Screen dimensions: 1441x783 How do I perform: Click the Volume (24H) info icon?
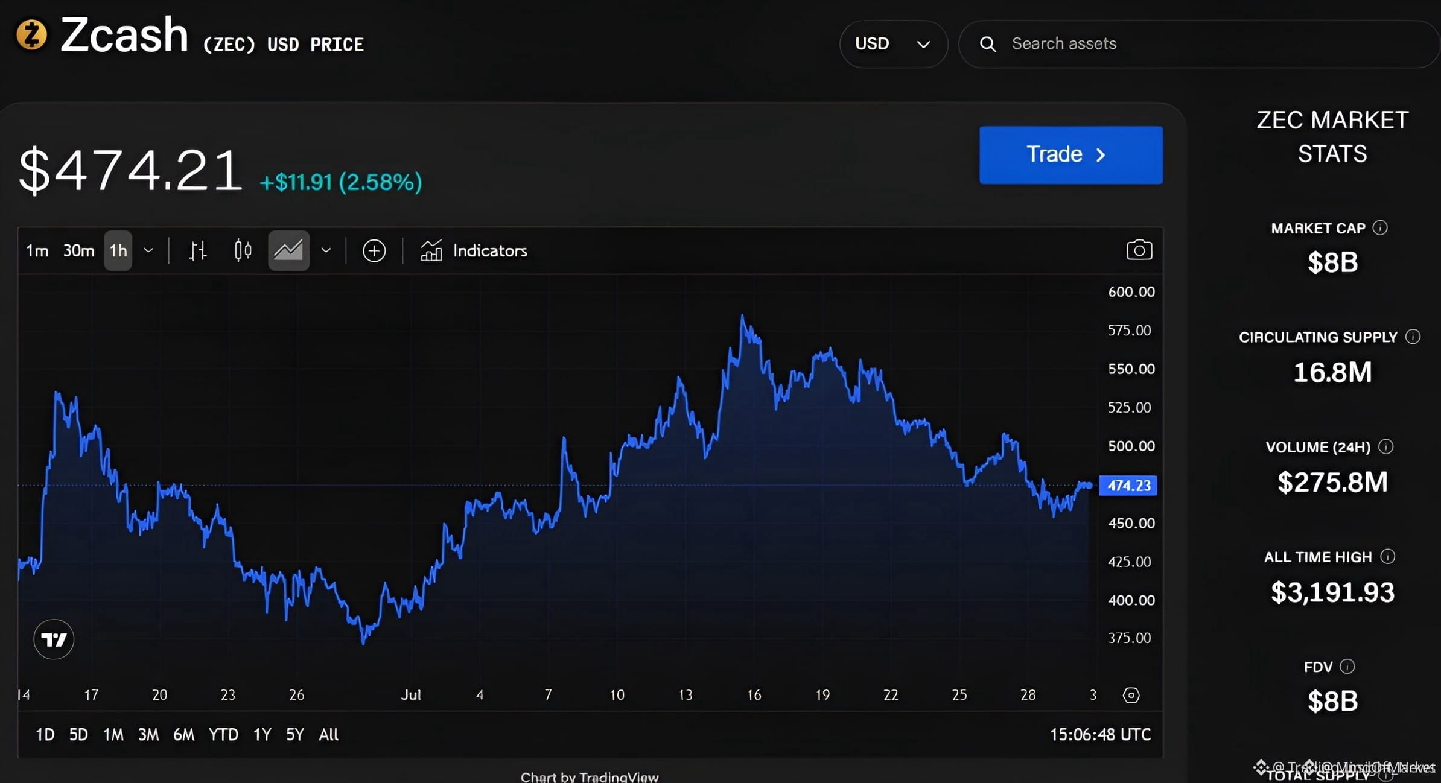(1386, 446)
